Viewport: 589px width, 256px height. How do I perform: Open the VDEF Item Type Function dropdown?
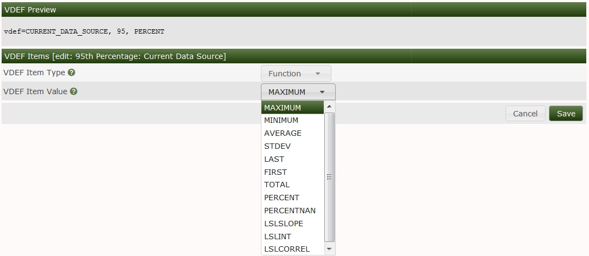pos(296,74)
